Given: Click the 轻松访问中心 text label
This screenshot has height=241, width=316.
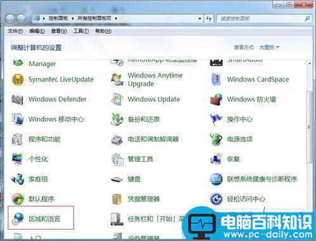Looking at the screenshot, I should click(x=246, y=199).
